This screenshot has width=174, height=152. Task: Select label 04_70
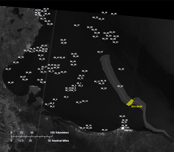[21, 57]
